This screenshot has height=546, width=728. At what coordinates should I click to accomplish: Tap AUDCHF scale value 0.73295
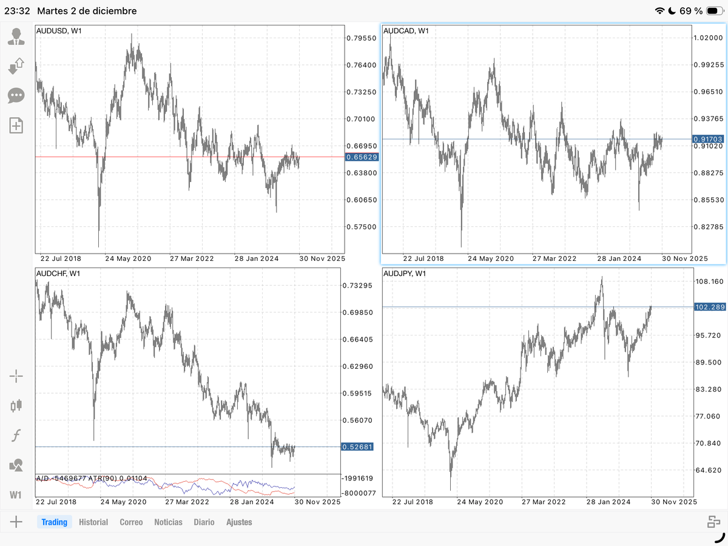[x=358, y=285]
